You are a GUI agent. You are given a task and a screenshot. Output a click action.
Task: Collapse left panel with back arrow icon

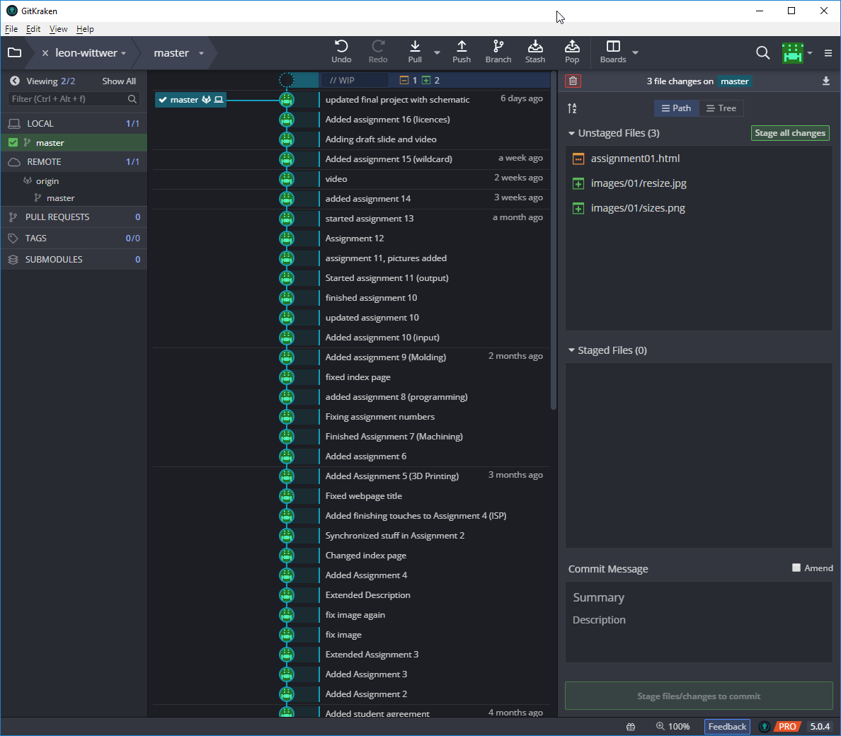(x=15, y=81)
